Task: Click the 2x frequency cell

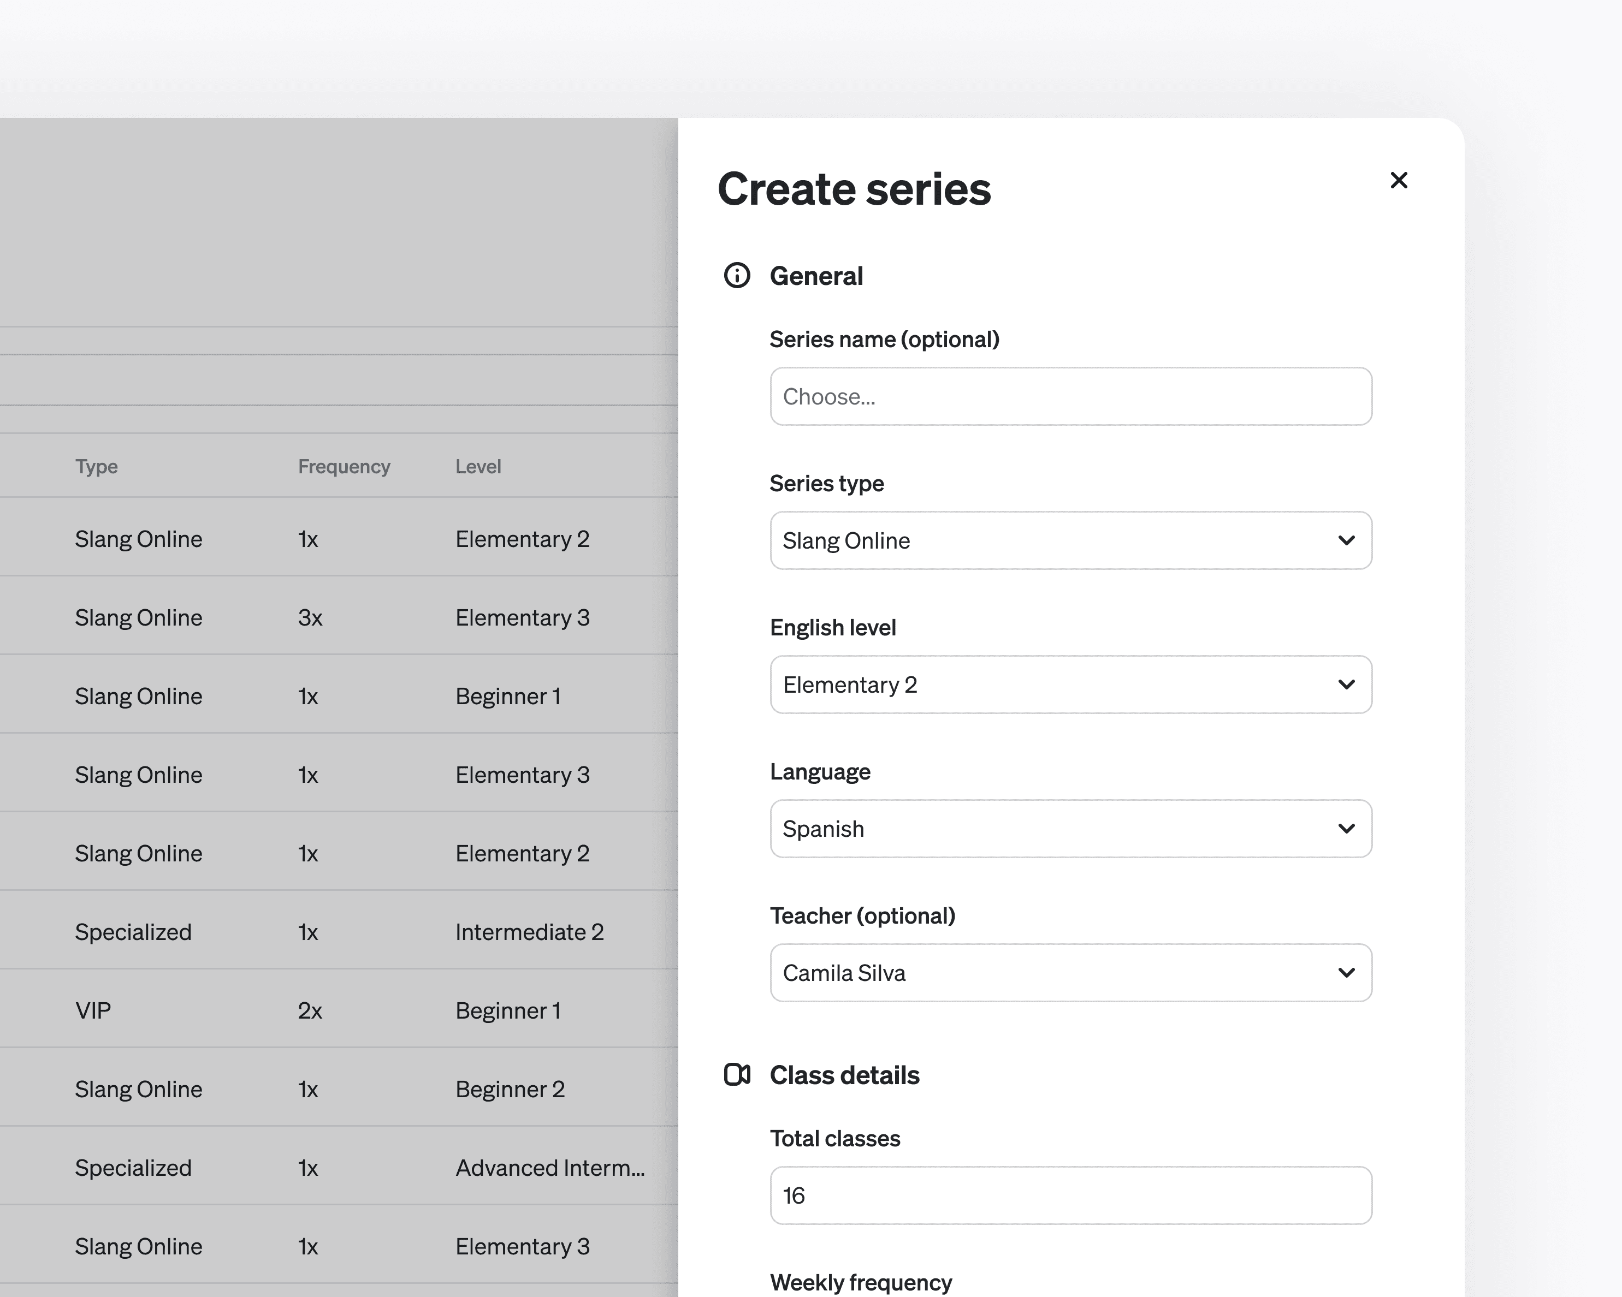Action: (310, 1010)
